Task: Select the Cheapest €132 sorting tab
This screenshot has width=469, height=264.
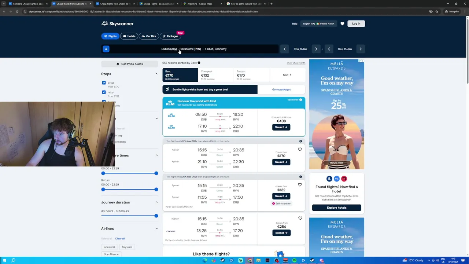Action: click(215, 75)
